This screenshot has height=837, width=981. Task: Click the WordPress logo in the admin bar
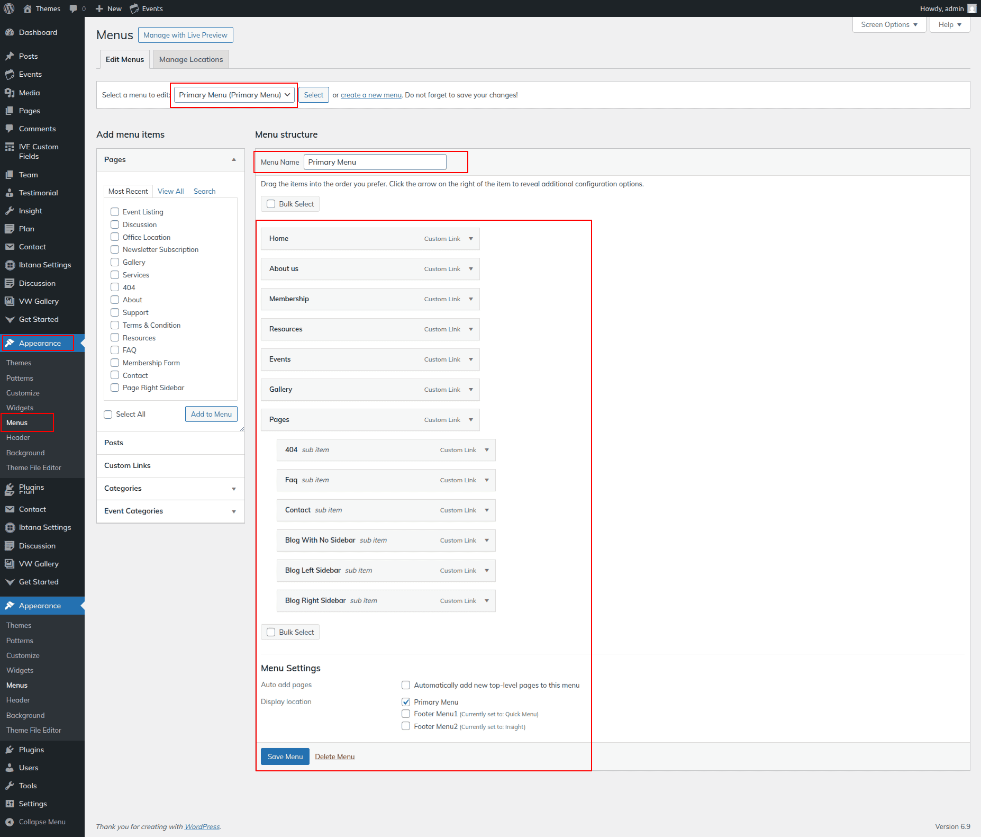pyautogui.click(x=9, y=8)
